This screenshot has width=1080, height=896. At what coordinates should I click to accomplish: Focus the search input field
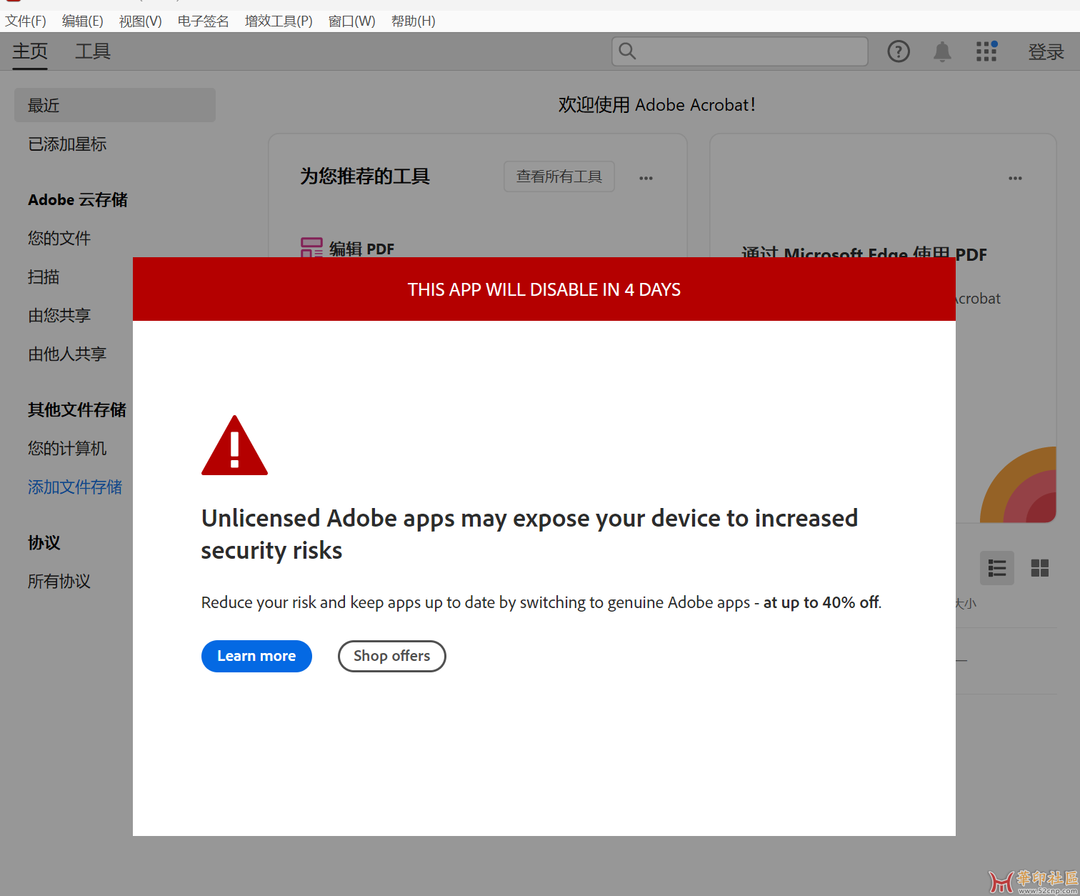click(x=740, y=51)
